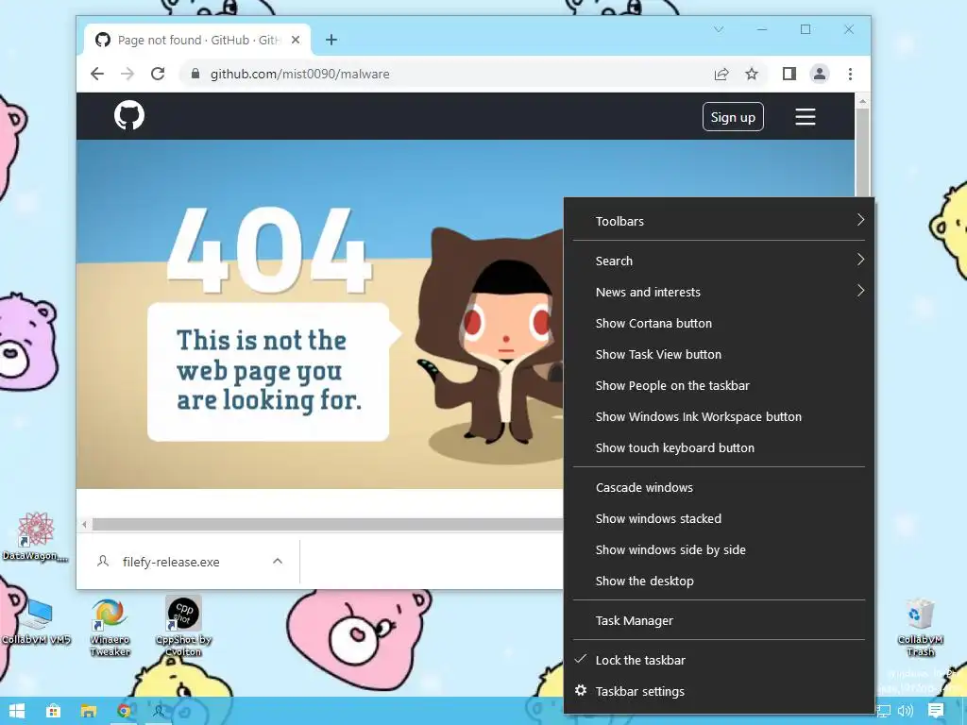
Task: Toggle Show Windows Ink Workspace button
Action: tap(719, 416)
